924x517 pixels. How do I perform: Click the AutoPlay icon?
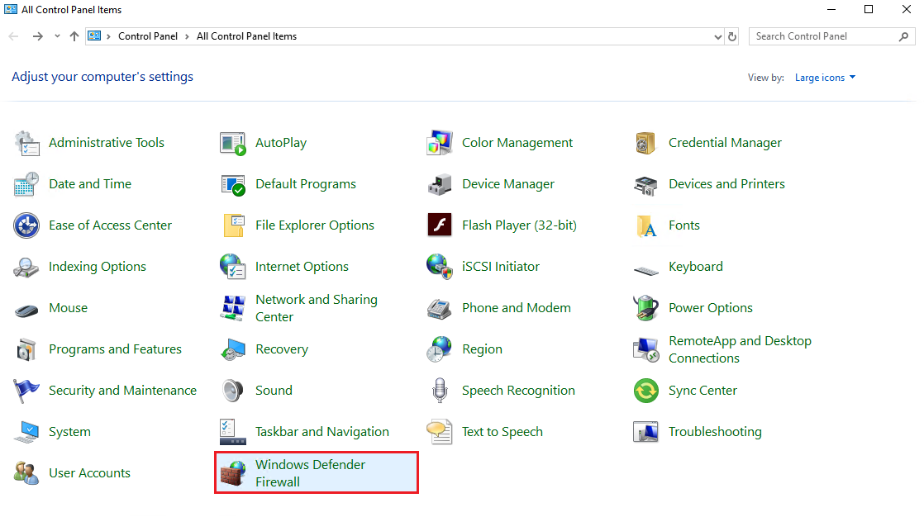pos(233,143)
